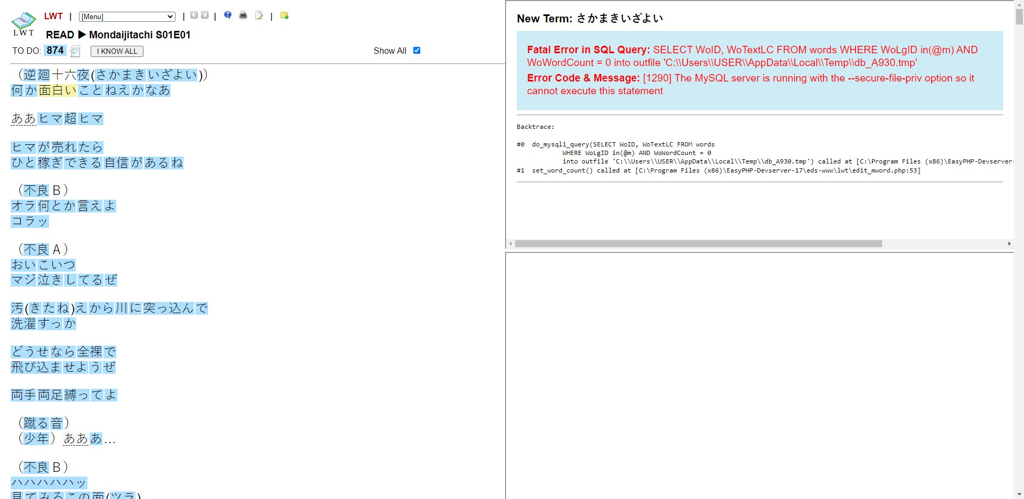
Task: Click the Error Code & Message label
Action: (x=583, y=78)
